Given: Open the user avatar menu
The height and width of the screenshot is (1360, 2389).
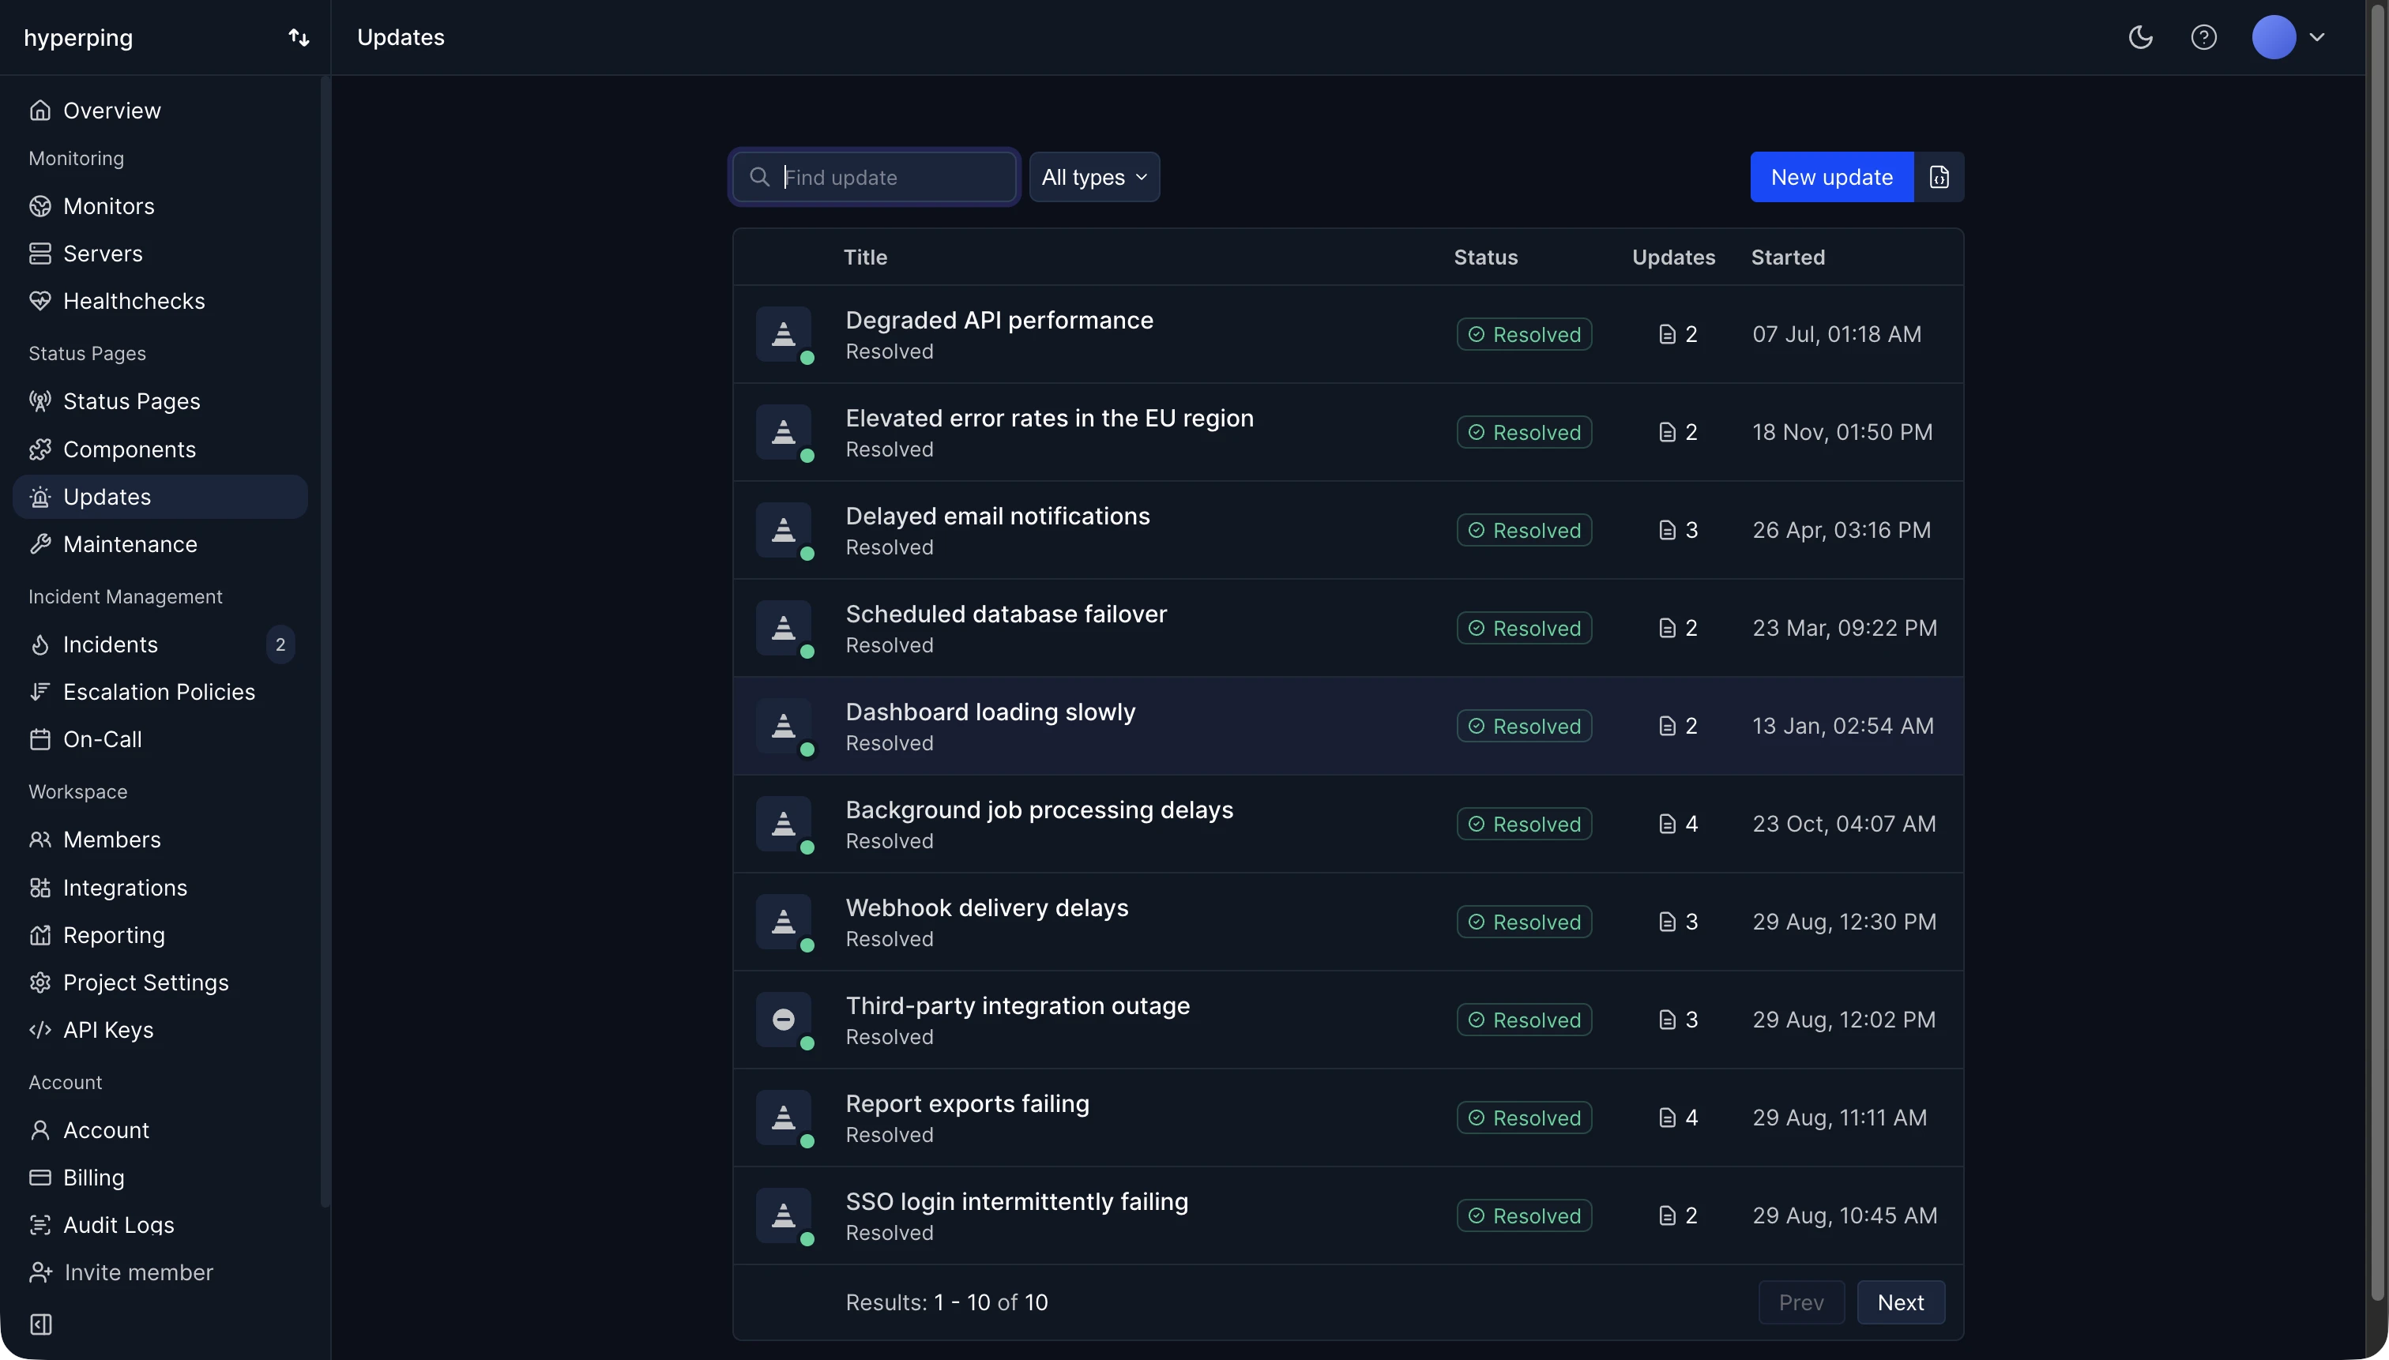Looking at the screenshot, I should [x=2289, y=37].
